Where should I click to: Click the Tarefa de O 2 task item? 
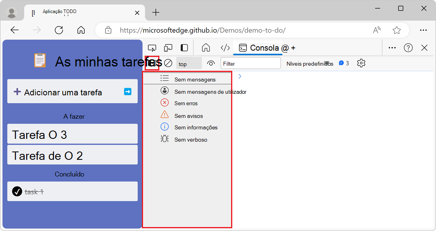tap(72, 155)
